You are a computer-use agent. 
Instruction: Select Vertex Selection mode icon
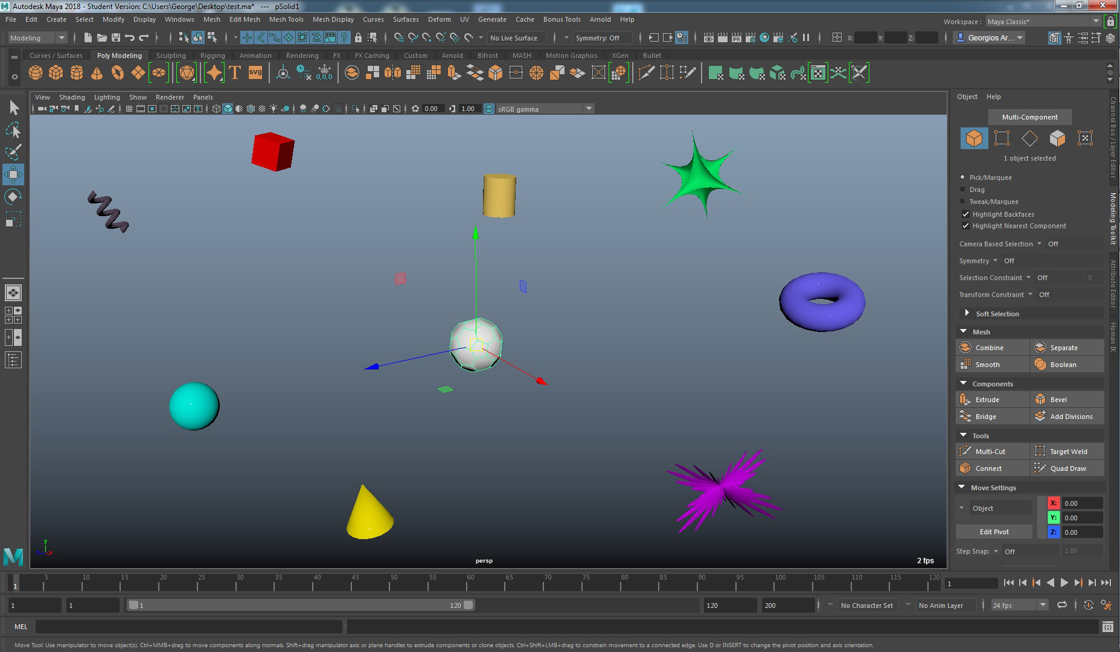pyautogui.click(x=1002, y=138)
